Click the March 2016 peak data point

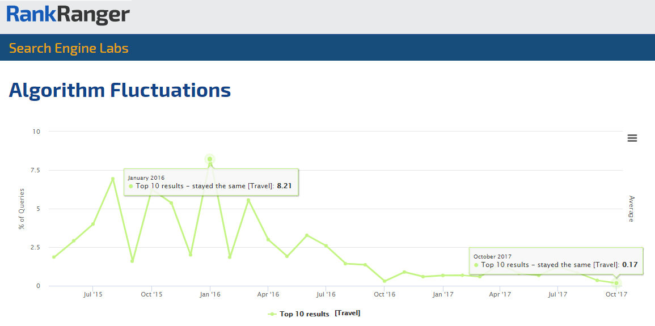pos(248,200)
